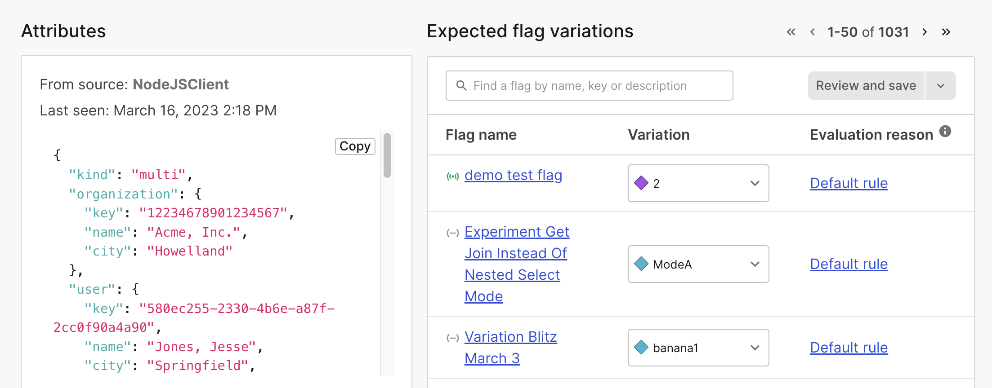Click the last-page double chevron in pagination
This screenshot has height=388, width=992.
point(946,32)
